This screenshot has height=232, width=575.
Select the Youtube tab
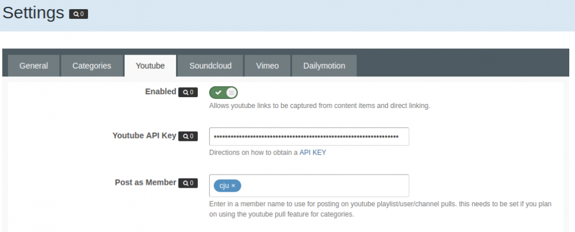[150, 65]
